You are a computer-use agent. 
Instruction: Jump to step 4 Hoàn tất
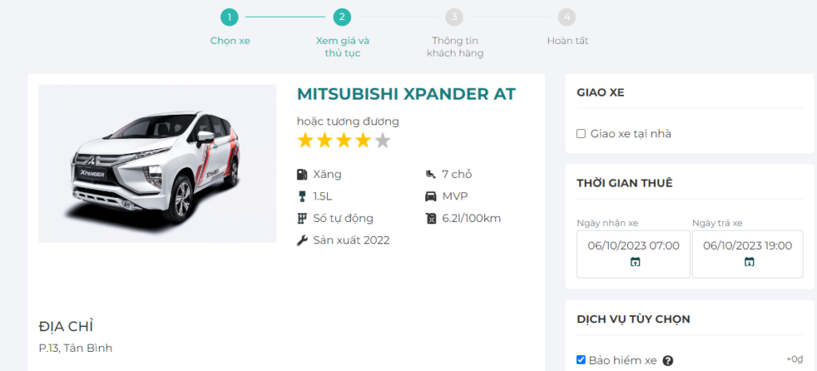567,17
